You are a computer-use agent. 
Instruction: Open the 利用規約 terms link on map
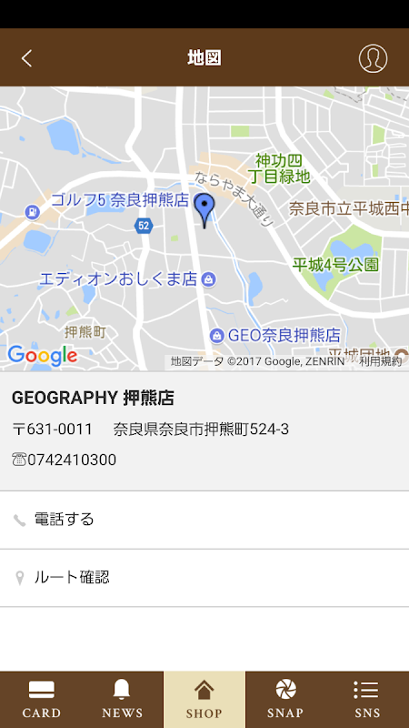tap(381, 361)
